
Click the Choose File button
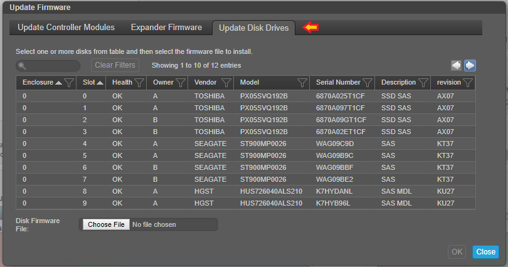coord(106,224)
